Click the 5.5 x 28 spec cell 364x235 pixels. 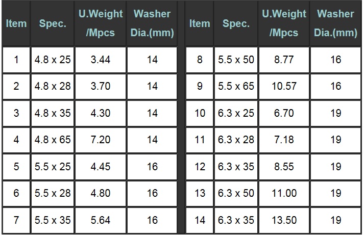pos(53,193)
